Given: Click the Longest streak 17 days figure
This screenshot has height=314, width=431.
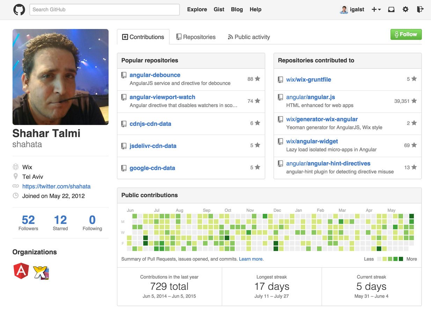Looking at the screenshot, I should tap(272, 286).
